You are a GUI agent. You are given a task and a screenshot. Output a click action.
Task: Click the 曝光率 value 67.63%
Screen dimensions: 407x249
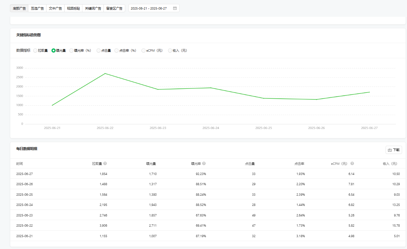click(x=201, y=215)
